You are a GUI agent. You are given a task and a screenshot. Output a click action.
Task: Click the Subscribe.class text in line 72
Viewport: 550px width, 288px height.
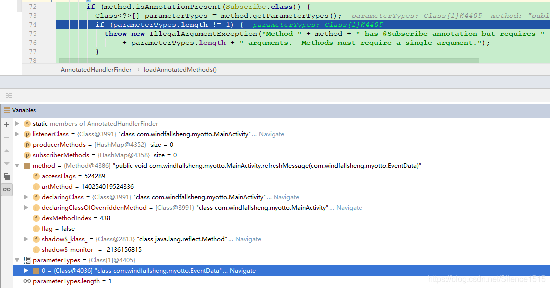(259, 7)
